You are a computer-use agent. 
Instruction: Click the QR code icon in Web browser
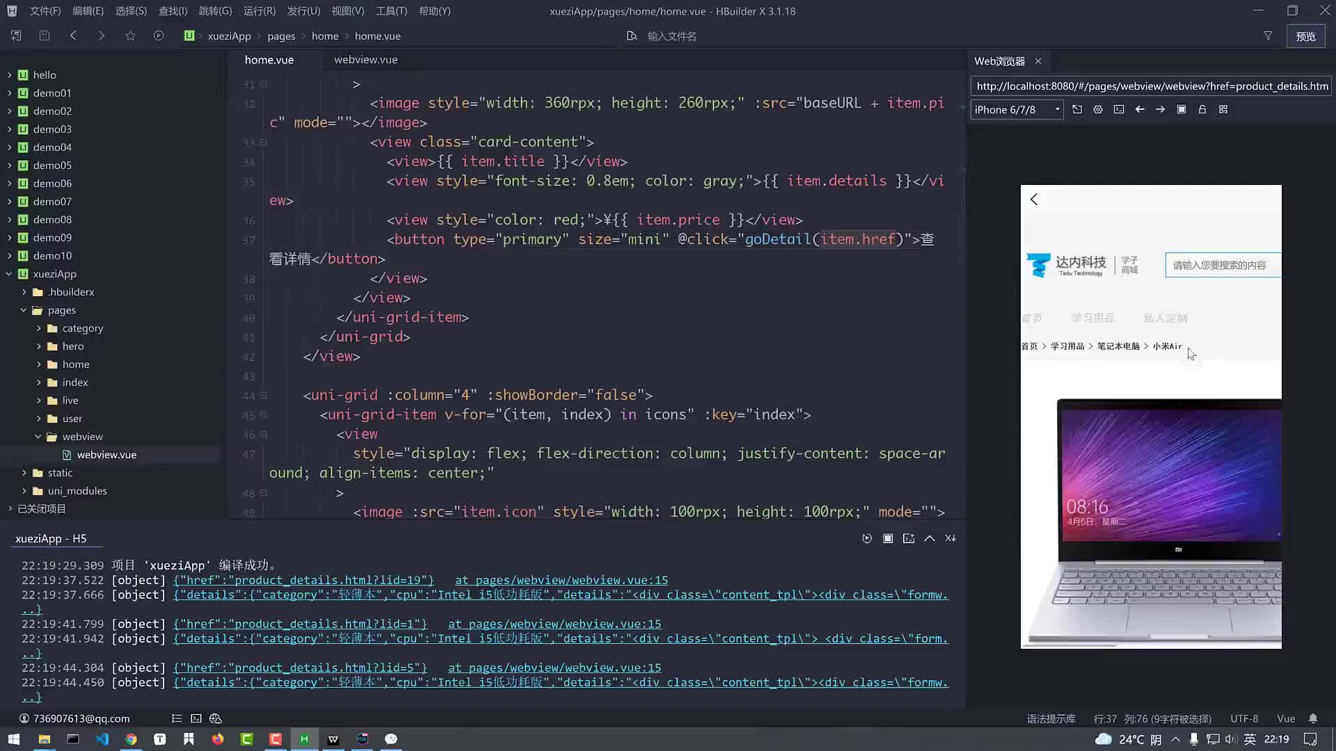1223,109
